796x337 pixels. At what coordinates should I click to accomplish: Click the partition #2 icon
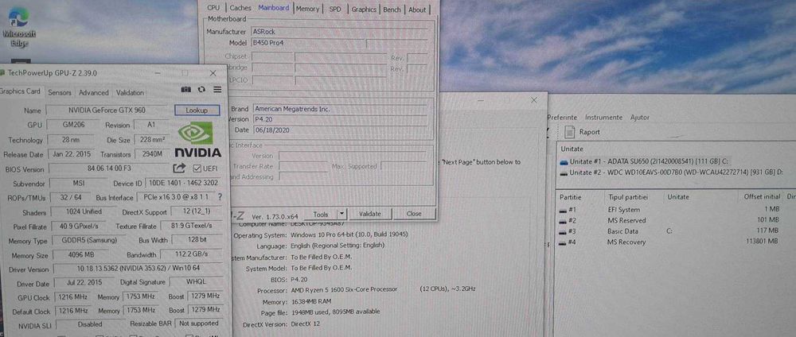563,221
